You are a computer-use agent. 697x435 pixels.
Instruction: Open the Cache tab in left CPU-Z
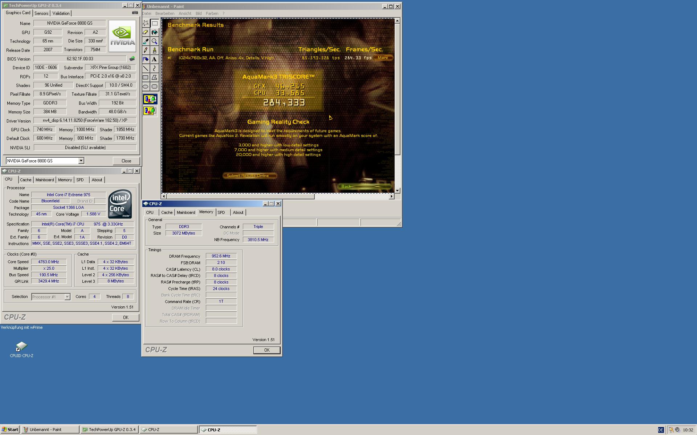[x=25, y=180]
